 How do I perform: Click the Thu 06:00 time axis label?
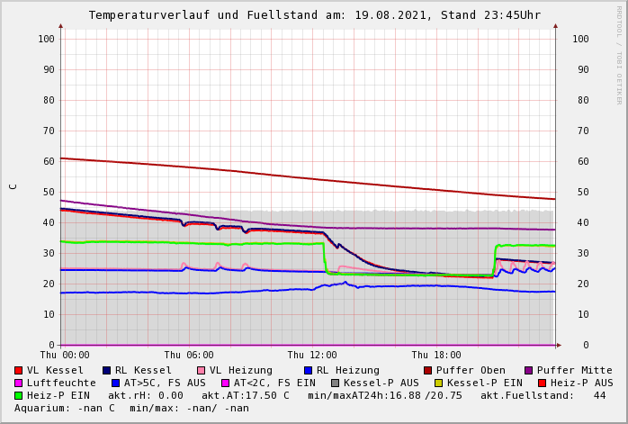coord(189,355)
